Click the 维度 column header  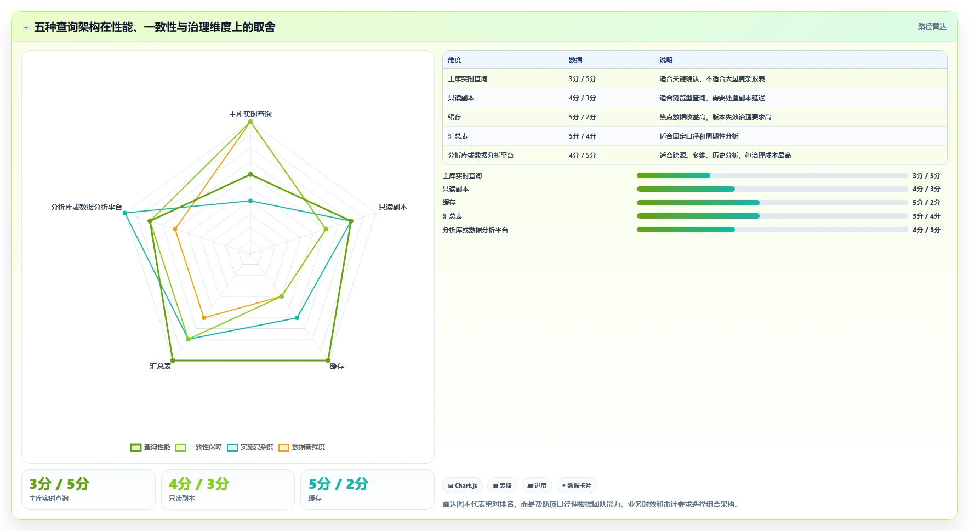tap(454, 60)
